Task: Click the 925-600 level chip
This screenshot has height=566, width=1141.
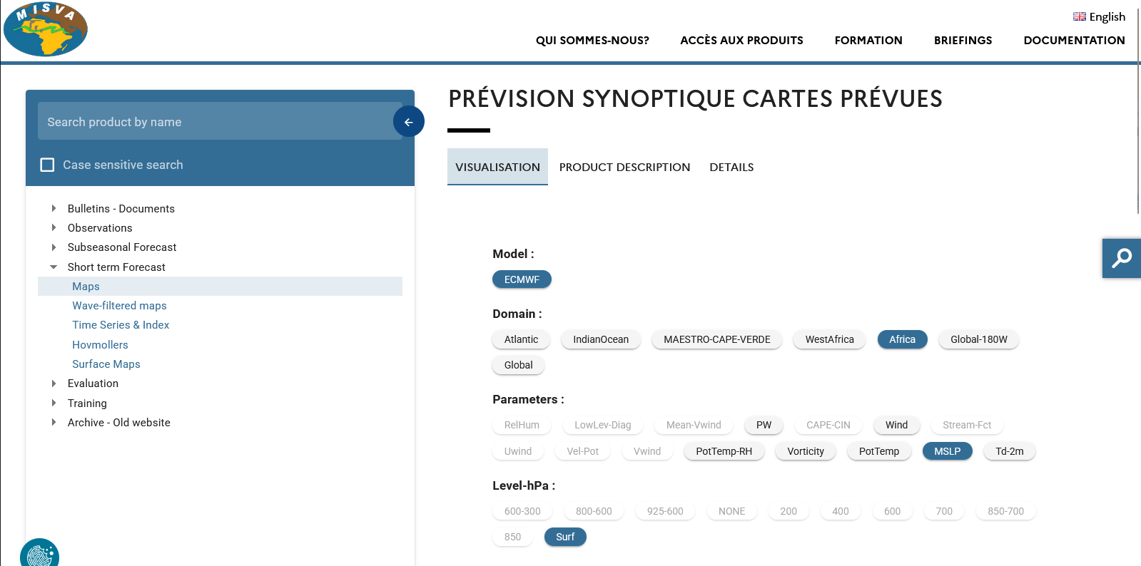Action: point(665,511)
